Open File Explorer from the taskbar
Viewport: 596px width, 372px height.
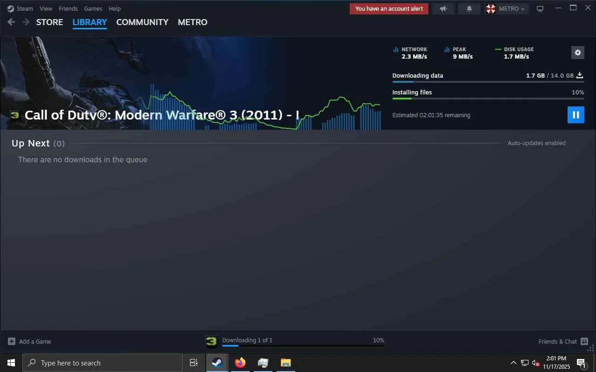286,363
